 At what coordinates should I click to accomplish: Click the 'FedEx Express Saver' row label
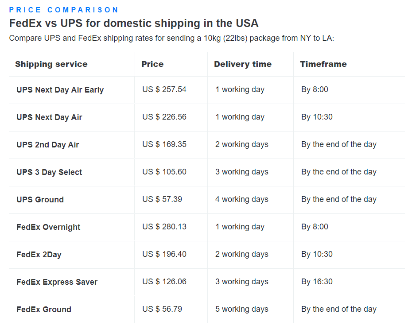(x=57, y=282)
